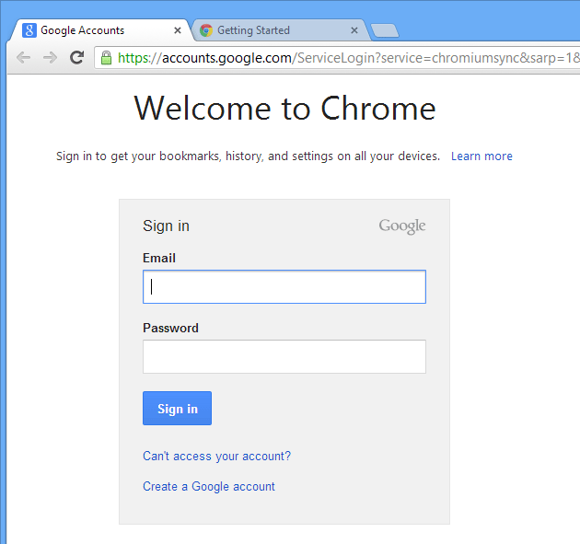Click the blue Sign in button
This screenshot has width=580, height=544.
click(177, 409)
